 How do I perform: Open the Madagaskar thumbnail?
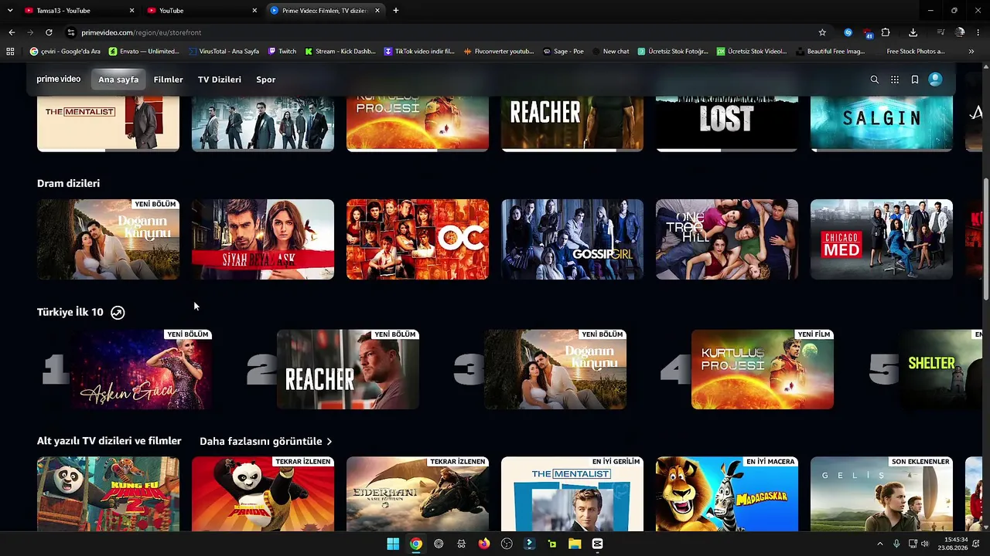727,494
